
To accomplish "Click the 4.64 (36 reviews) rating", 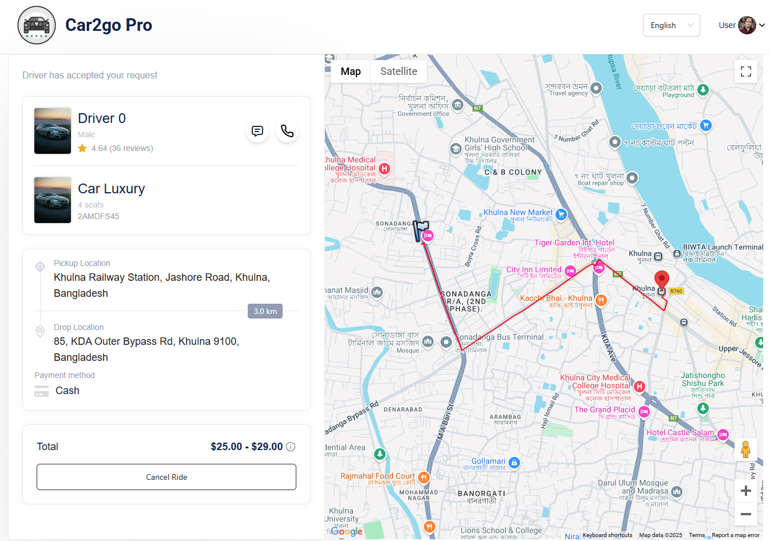I will [122, 148].
